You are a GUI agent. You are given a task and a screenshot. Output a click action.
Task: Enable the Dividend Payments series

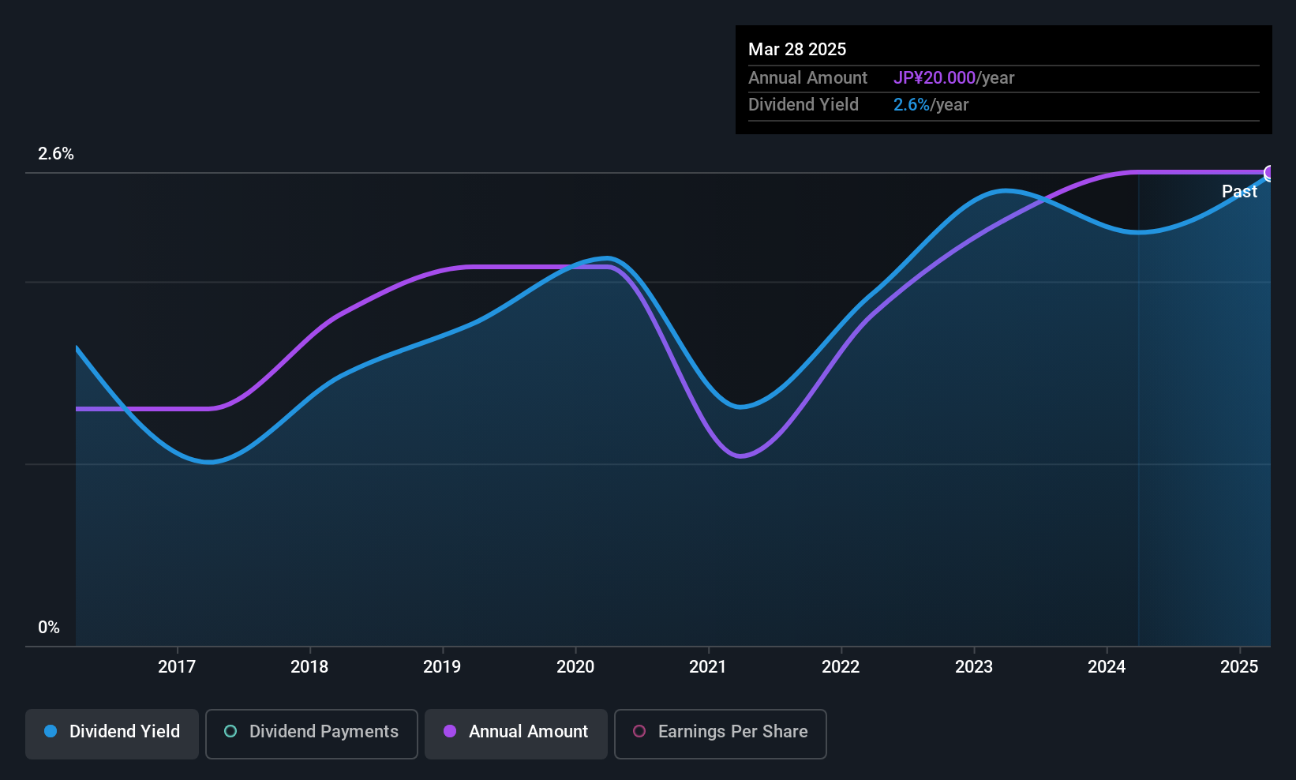point(312,733)
